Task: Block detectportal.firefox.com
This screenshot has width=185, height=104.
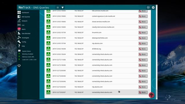Action: [143, 38]
